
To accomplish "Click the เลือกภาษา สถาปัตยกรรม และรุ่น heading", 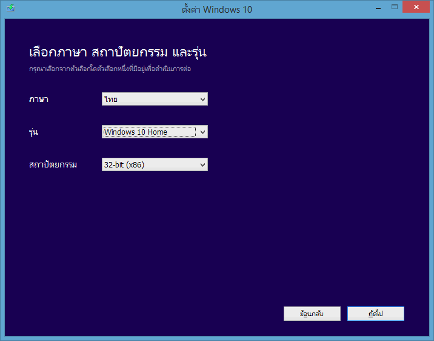I will [118, 52].
